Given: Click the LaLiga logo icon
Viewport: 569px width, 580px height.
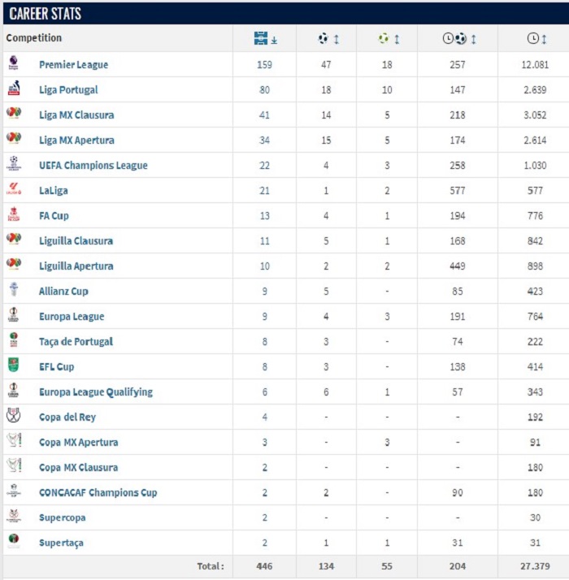Looking at the screenshot, I should pos(14,188).
